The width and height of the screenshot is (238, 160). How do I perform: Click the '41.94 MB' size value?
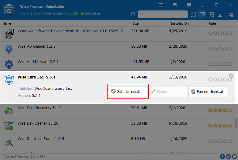tap(139, 77)
